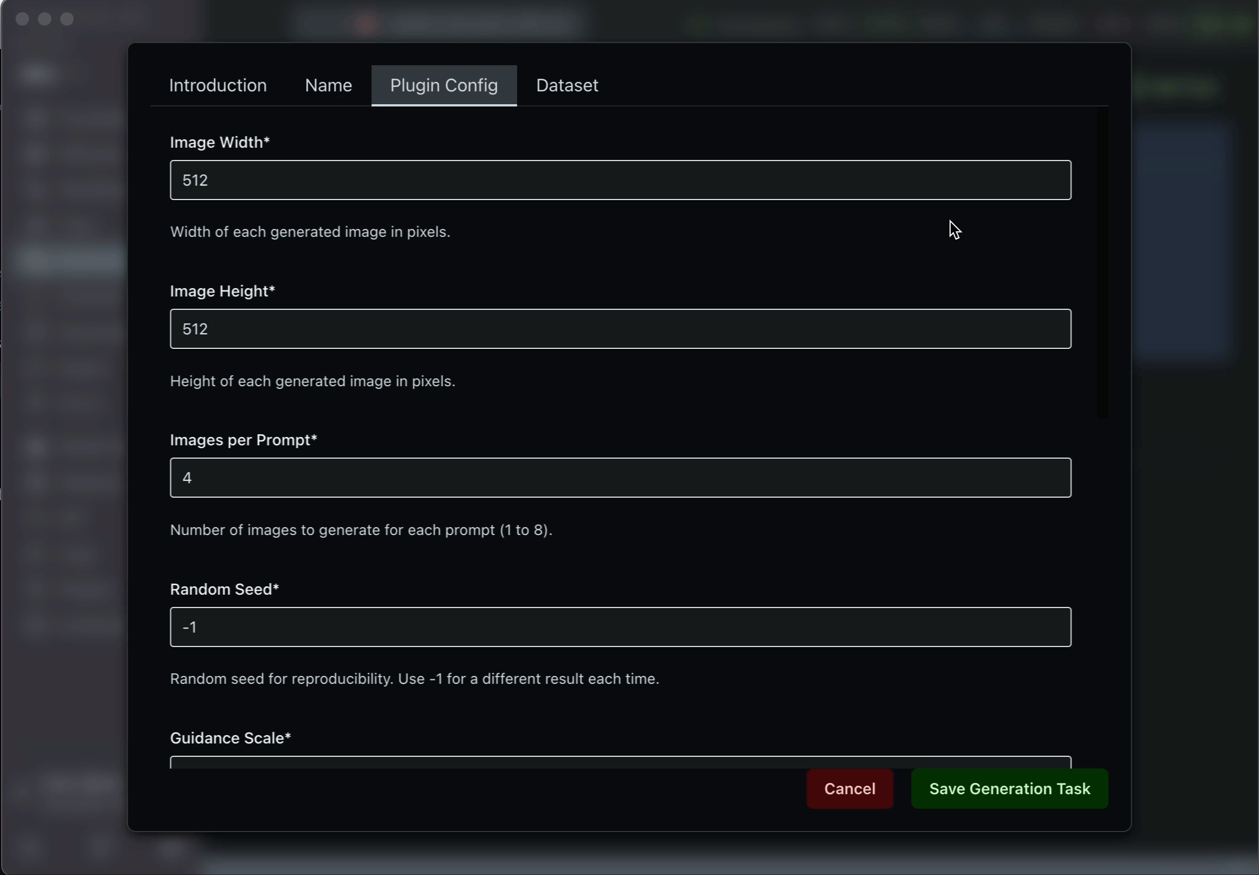The width and height of the screenshot is (1259, 875).
Task: Select the Plugin Config tab
Action: click(x=444, y=85)
